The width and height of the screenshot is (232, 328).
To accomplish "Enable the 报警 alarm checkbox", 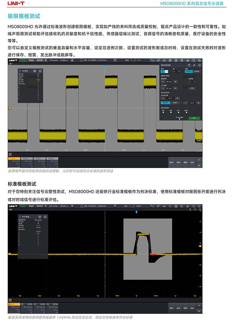I will 171,112.
